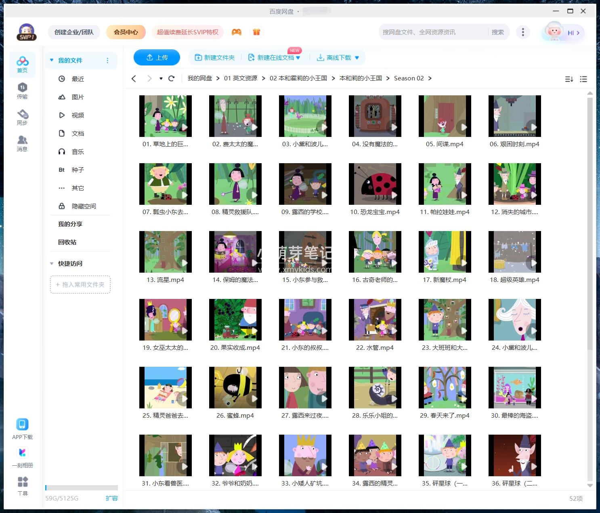Open the 消息 (messages) panel
The width and height of the screenshot is (600, 513).
coord(22,143)
